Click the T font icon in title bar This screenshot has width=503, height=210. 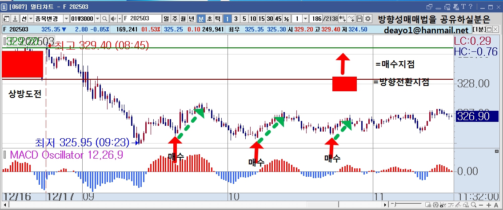point(463,7)
